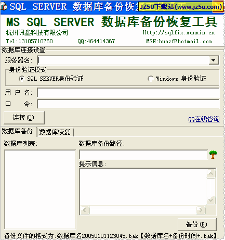Click inside the 数据库列表 list box
The height and width of the screenshot is (240, 225).
pyautogui.click(x=40, y=190)
